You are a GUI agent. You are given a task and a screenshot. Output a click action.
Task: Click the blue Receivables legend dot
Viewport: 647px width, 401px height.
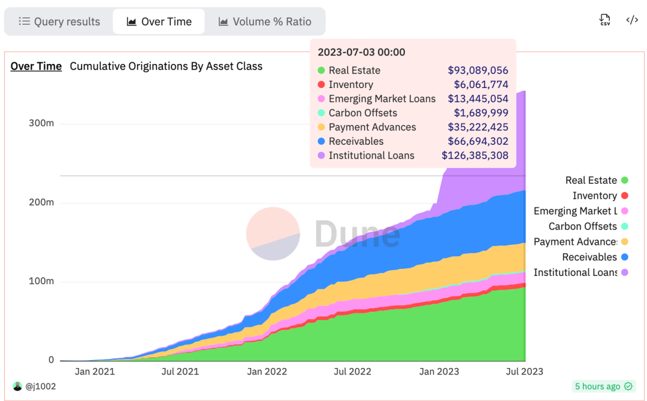(625, 257)
